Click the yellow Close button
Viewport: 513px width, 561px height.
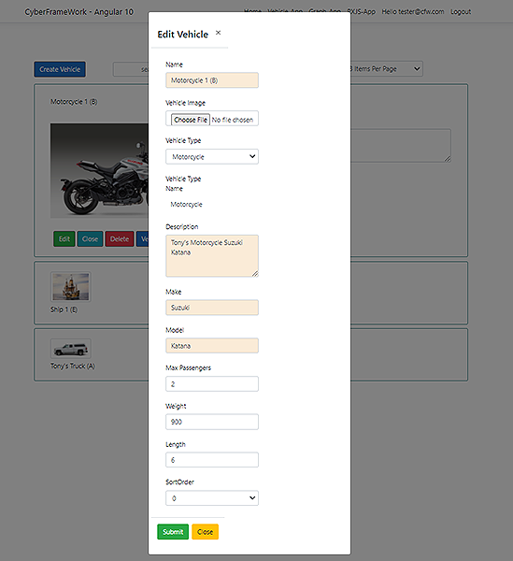206,532
